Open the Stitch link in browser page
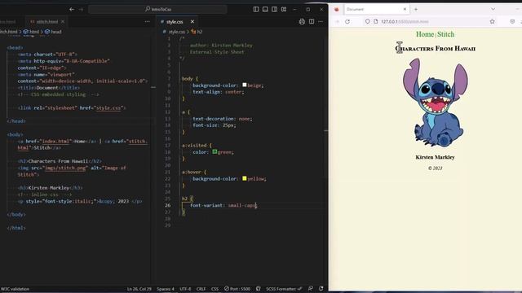Screen dimensions: 522x293 coord(446,34)
